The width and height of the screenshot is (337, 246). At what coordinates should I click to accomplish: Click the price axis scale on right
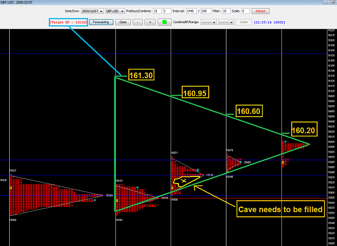332,138
